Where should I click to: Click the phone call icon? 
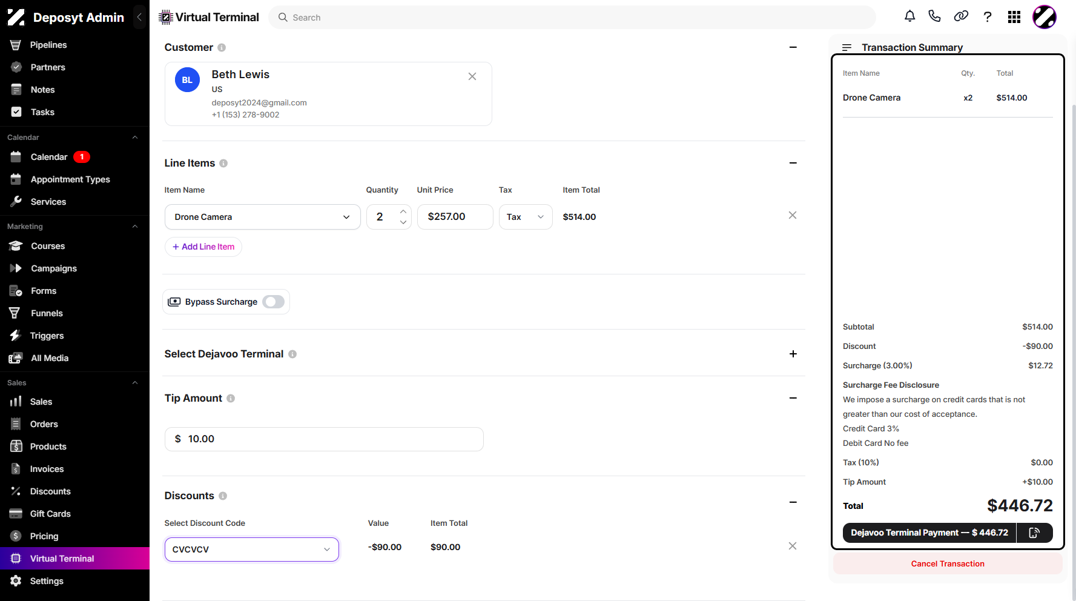point(935,16)
